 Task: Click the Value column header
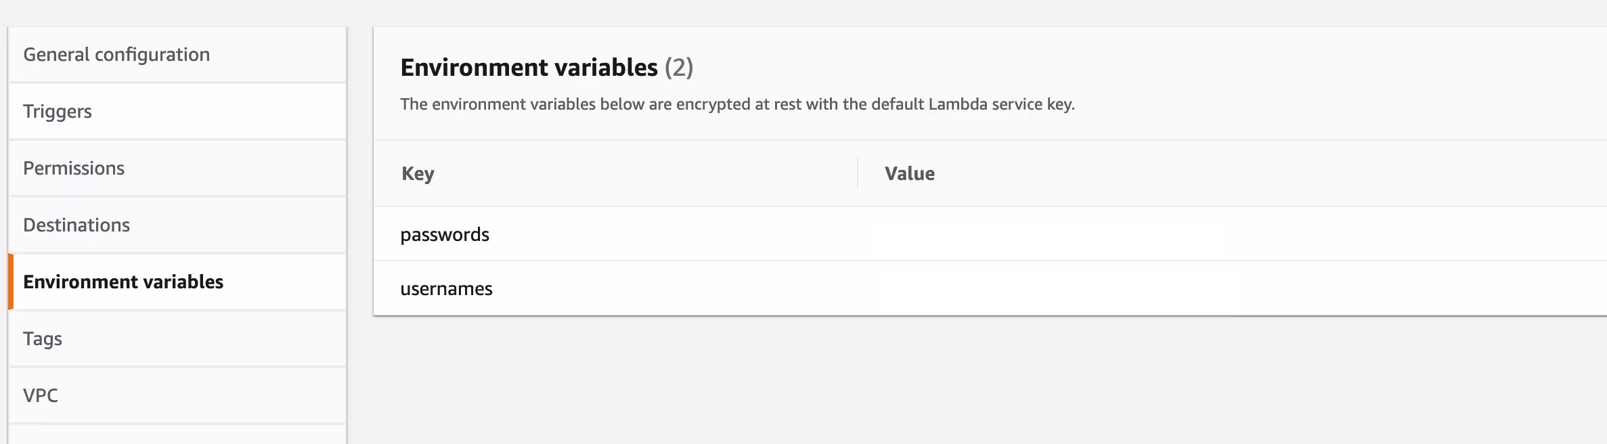(x=909, y=173)
